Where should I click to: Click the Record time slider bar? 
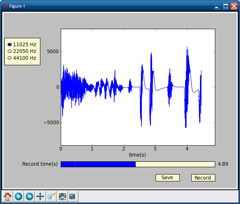click(138, 164)
